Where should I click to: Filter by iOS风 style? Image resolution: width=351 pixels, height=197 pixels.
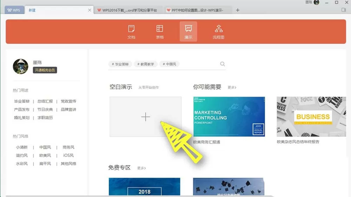[x=68, y=155]
